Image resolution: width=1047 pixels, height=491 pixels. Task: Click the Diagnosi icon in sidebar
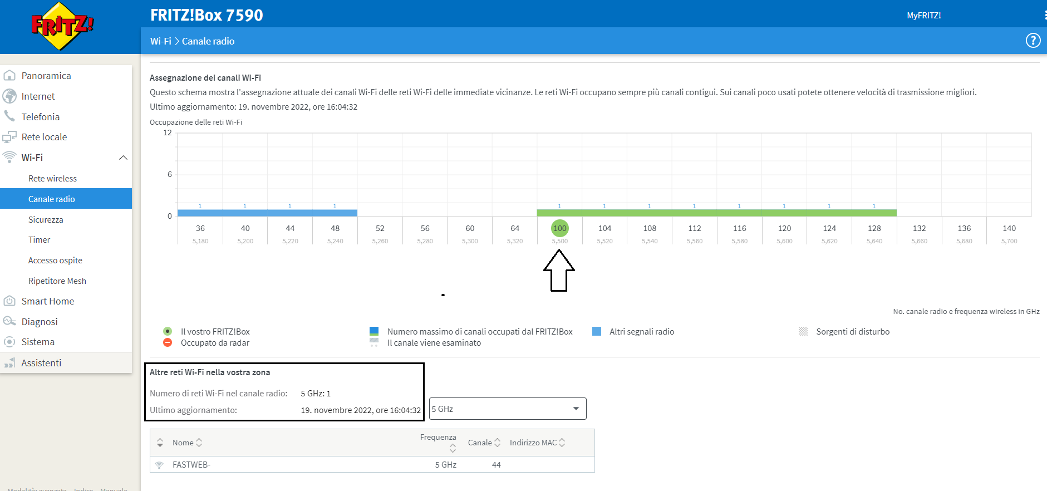tap(9, 321)
